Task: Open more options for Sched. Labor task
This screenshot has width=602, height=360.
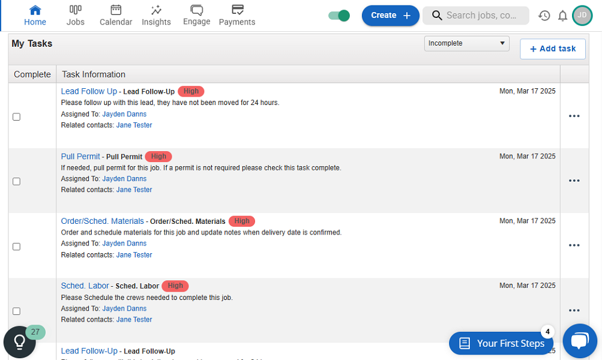Action: click(x=574, y=310)
